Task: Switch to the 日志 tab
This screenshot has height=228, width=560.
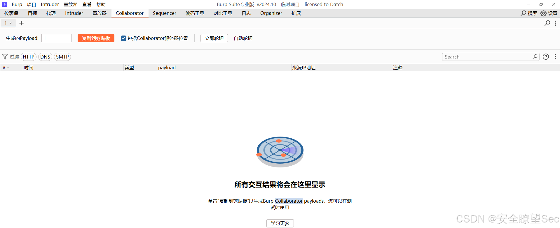Action: tap(246, 13)
